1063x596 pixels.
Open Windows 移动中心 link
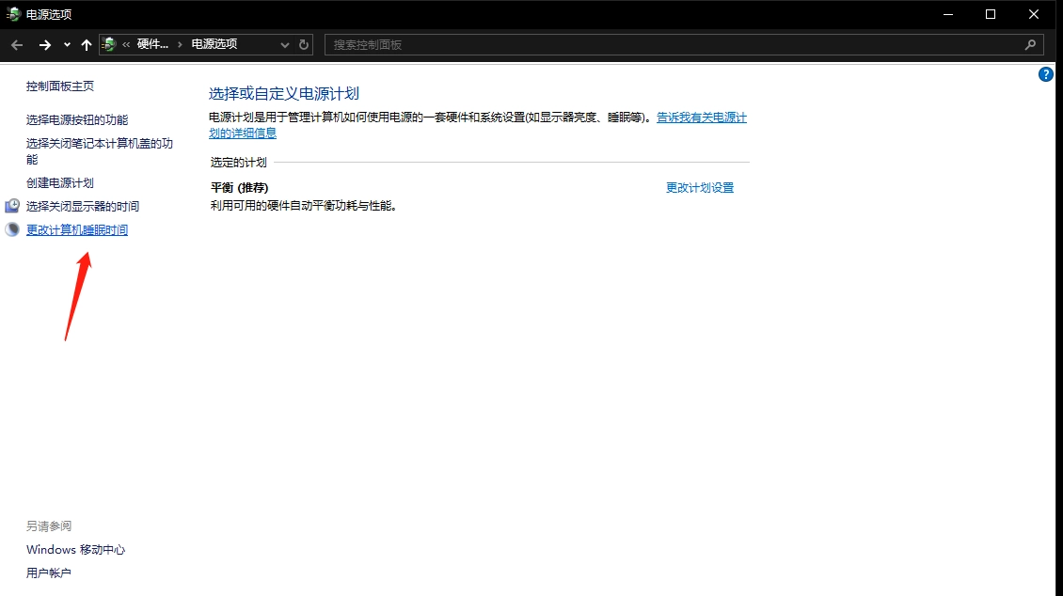click(x=75, y=550)
